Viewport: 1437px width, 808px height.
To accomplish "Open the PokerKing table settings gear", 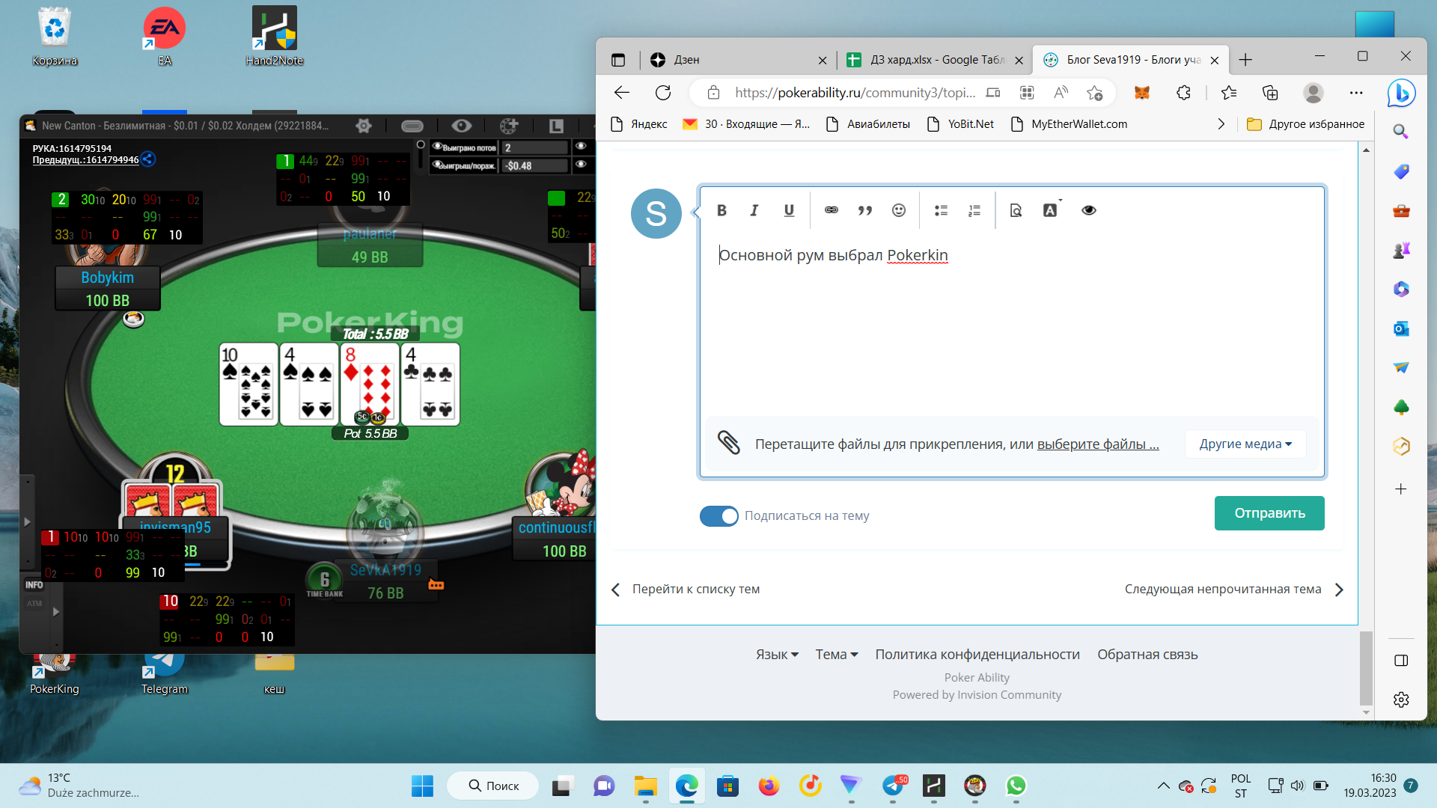I will pyautogui.click(x=364, y=126).
